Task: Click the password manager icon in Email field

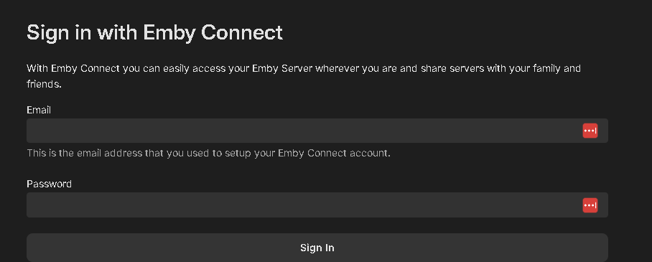Action: point(590,131)
